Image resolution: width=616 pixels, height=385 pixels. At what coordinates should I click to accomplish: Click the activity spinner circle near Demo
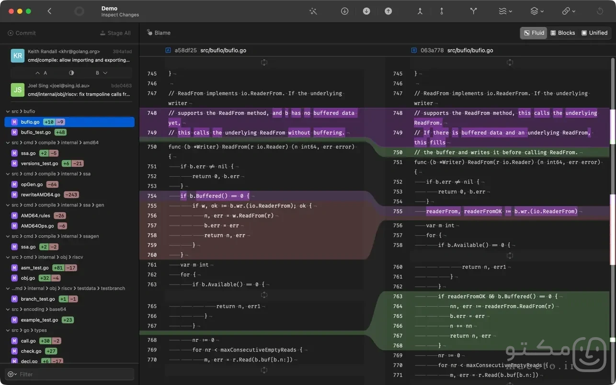[x=80, y=11]
